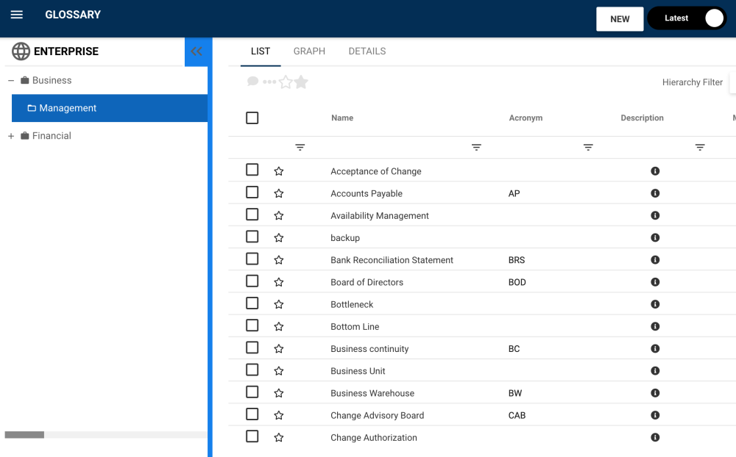
Task: Click the Hierarchy Filter control
Action: (x=692, y=82)
